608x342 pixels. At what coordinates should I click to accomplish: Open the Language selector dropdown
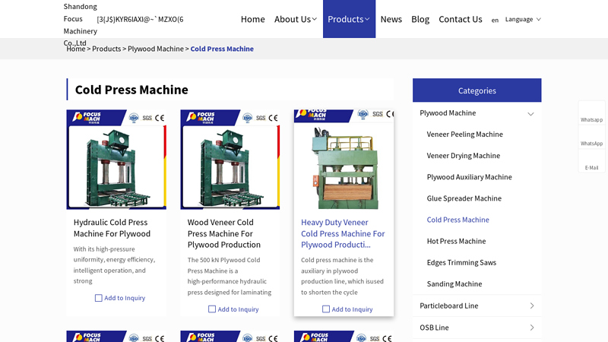click(x=523, y=19)
